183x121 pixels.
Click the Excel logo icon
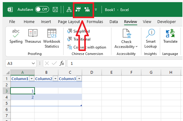coord(10,10)
